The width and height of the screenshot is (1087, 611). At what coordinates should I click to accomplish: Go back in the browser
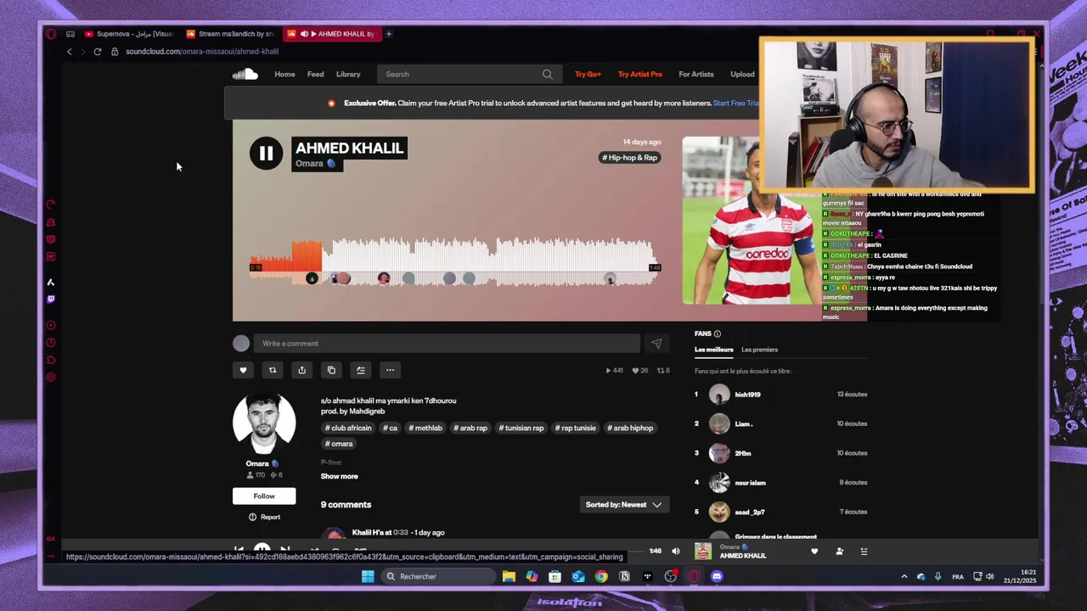pos(70,52)
